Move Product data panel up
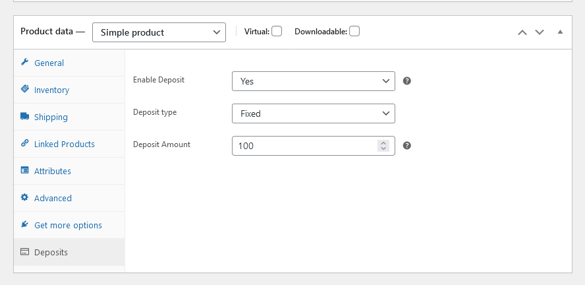 (x=522, y=32)
